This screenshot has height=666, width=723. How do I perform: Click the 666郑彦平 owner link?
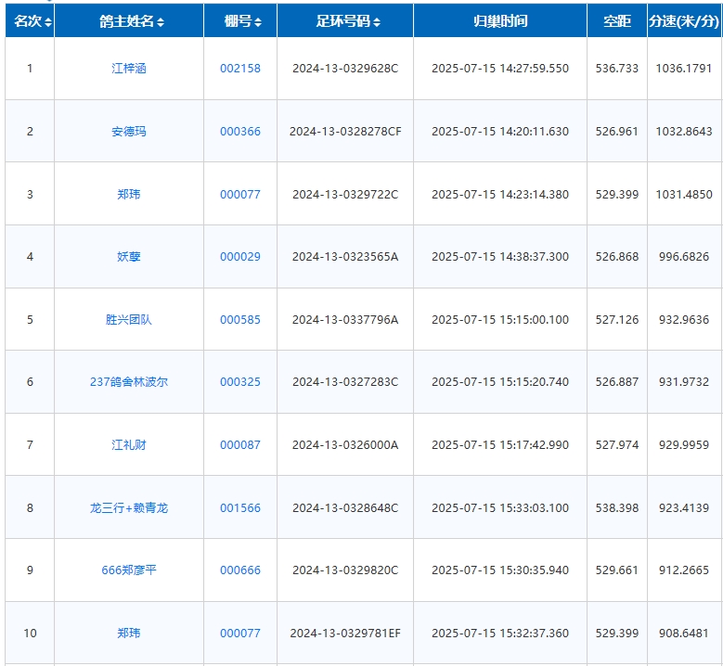click(x=129, y=570)
